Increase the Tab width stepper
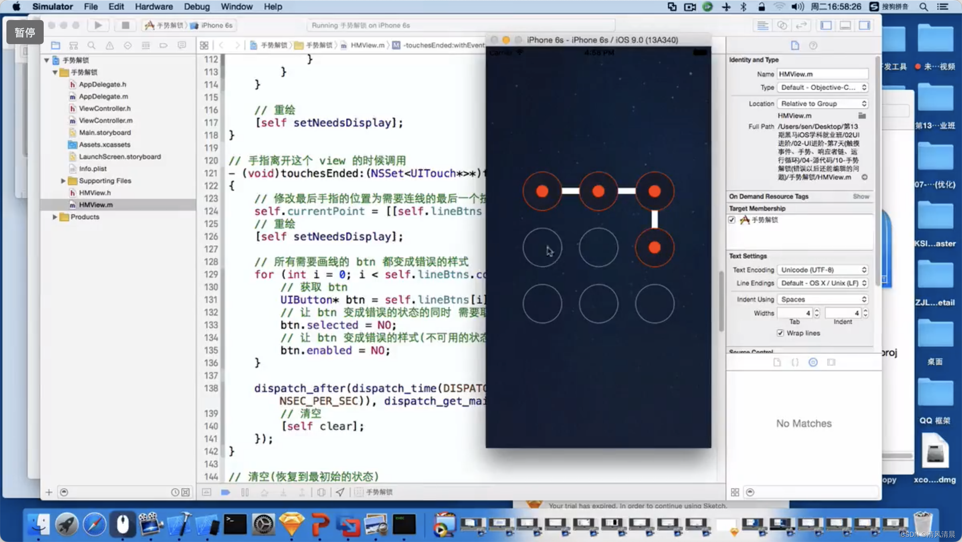Image resolution: width=962 pixels, height=542 pixels. pos(817,311)
